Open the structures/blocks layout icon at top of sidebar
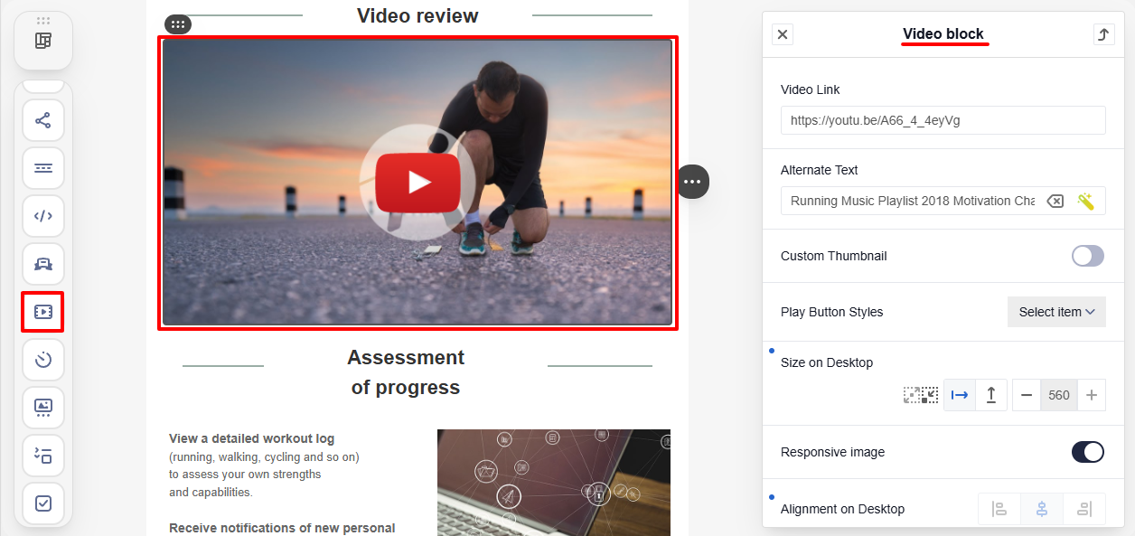The image size is (1135, 536). click(43, 41)
